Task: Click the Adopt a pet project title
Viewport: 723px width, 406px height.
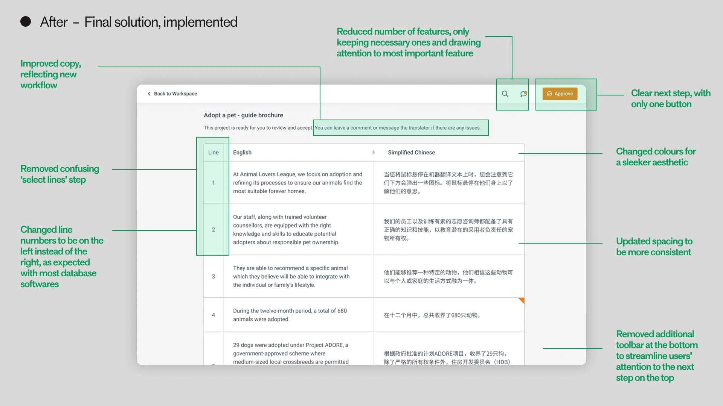Action: 243,115
